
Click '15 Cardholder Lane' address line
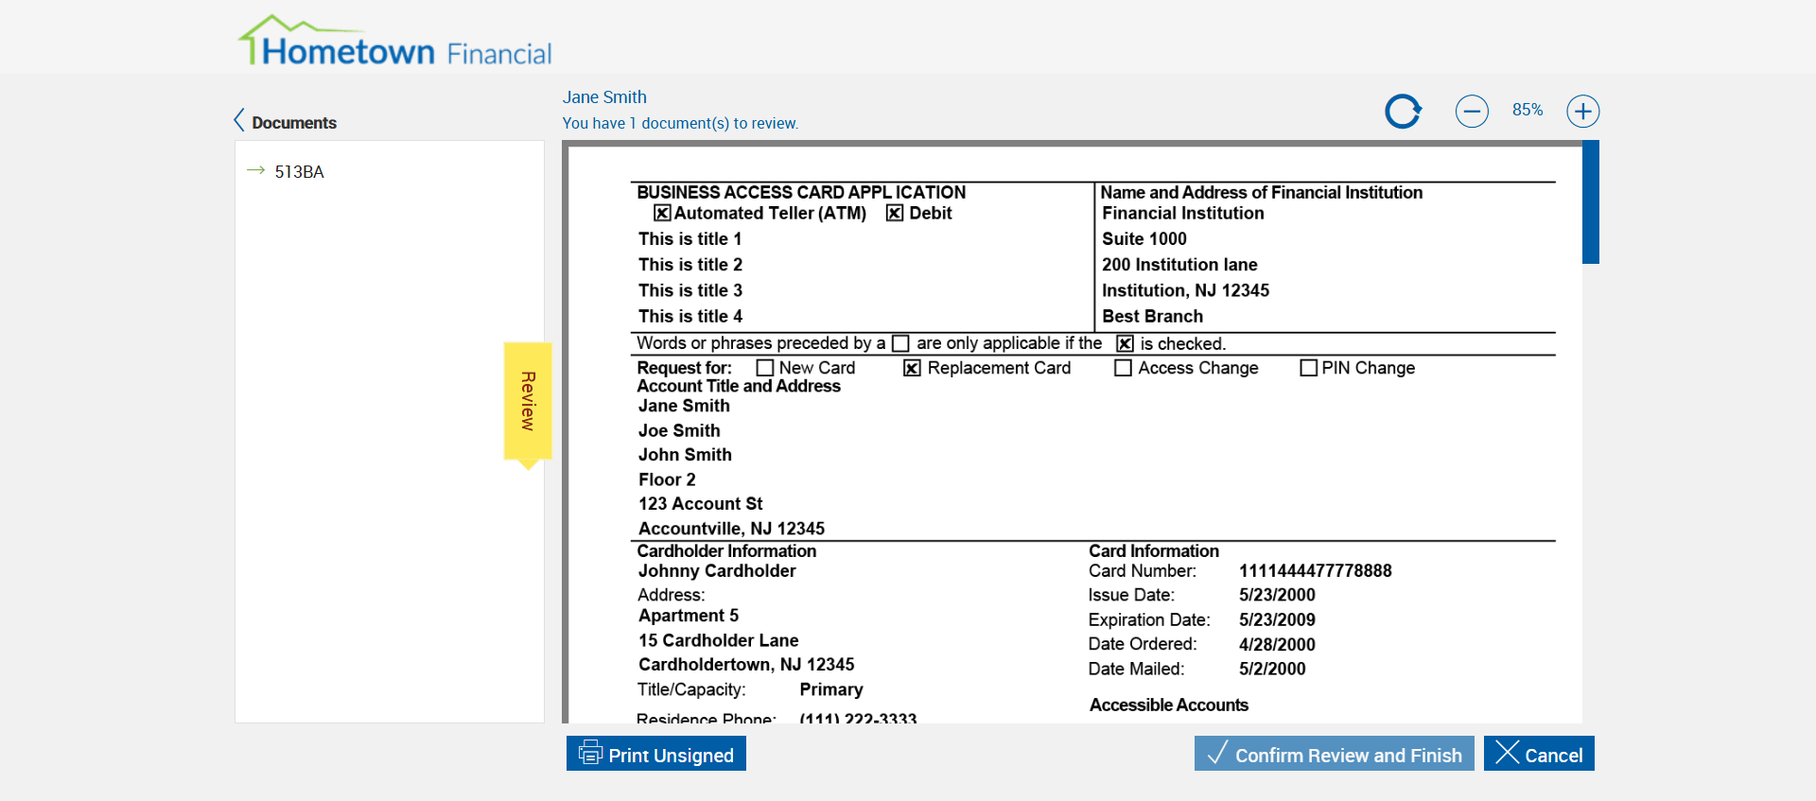click(718, 640)
